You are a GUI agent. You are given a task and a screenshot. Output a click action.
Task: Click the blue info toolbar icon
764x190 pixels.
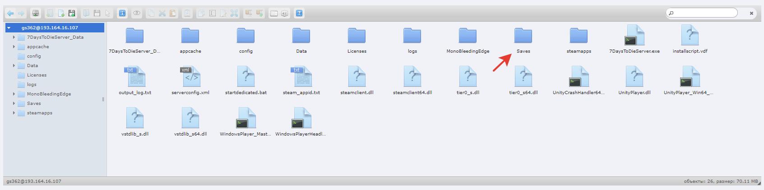(x=122, y=14)
